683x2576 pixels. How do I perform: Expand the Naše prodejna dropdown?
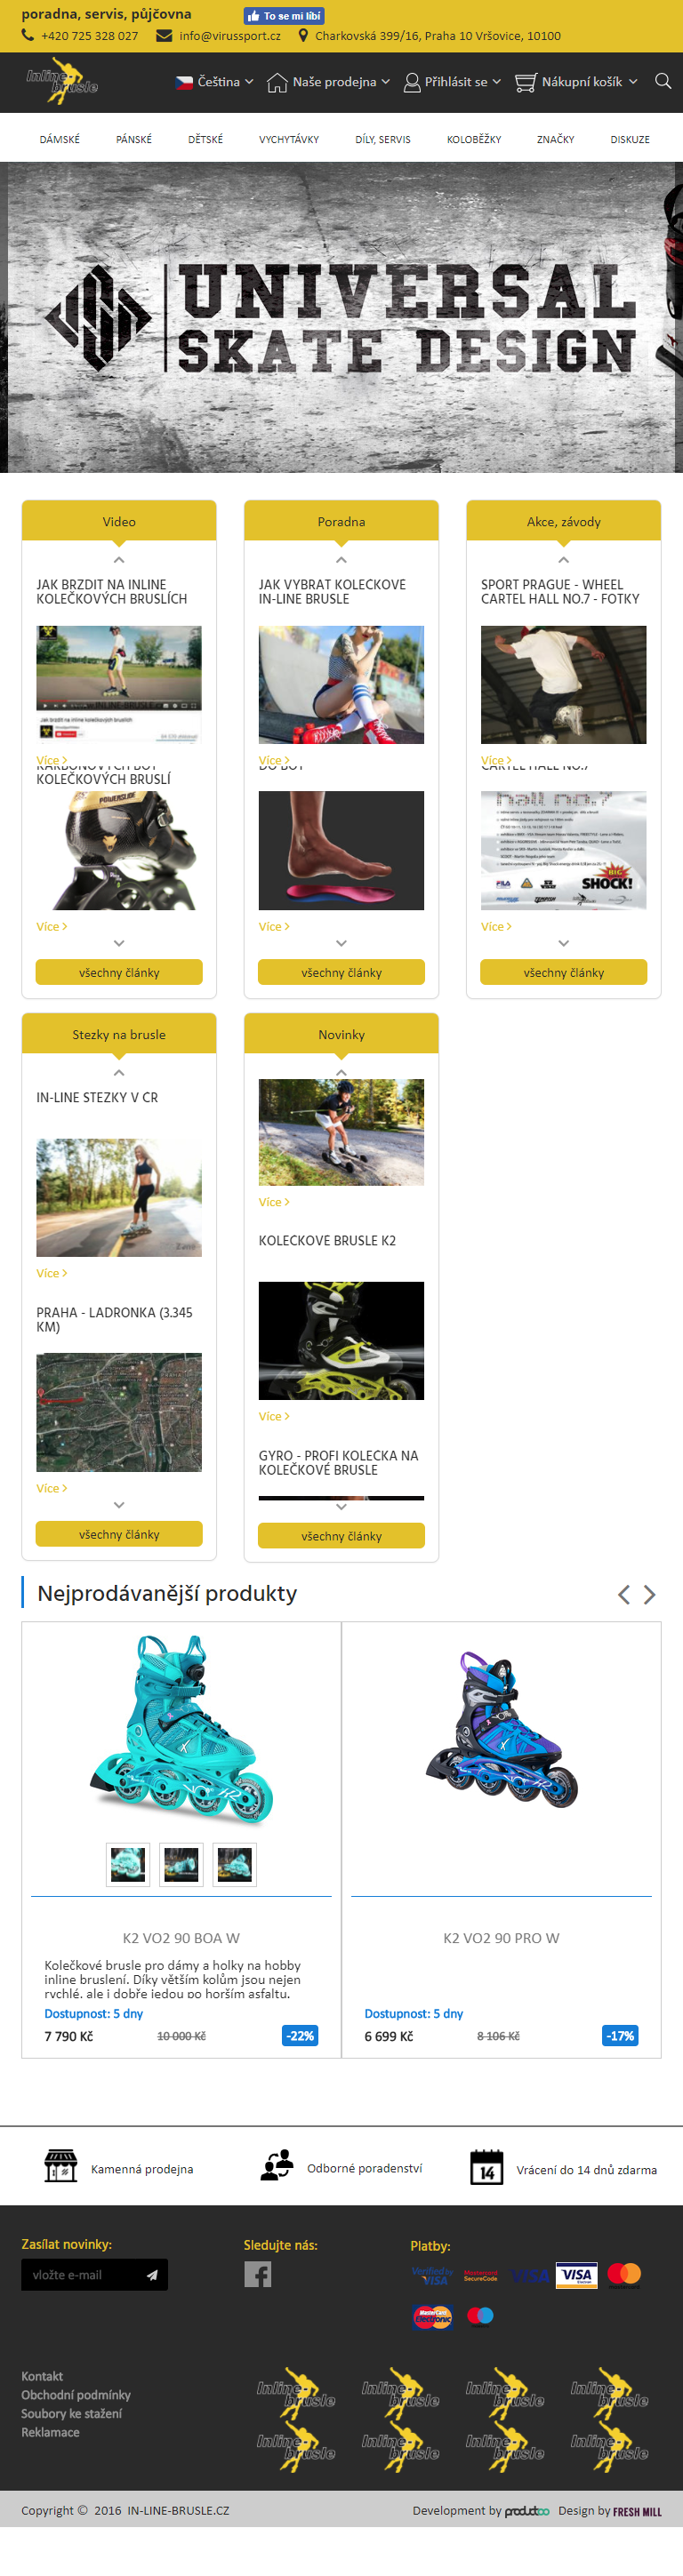tap(328, 82)
